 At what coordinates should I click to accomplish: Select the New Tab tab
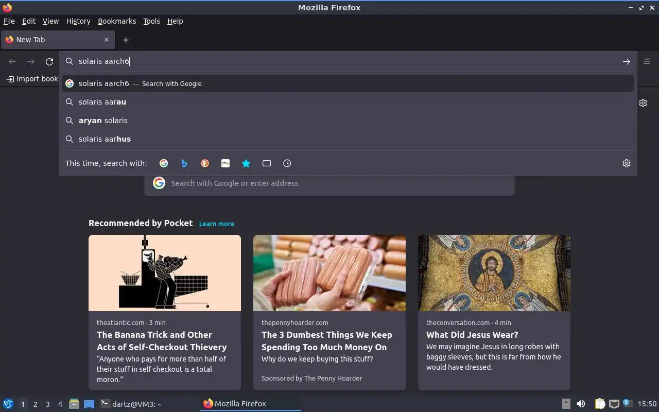[x=58, y=40]
